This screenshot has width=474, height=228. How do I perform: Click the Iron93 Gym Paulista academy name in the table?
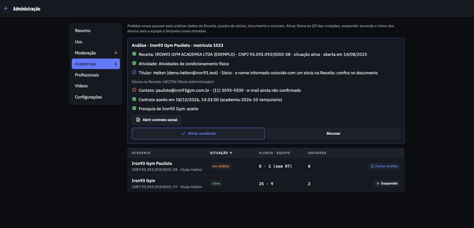pos(152,163)
